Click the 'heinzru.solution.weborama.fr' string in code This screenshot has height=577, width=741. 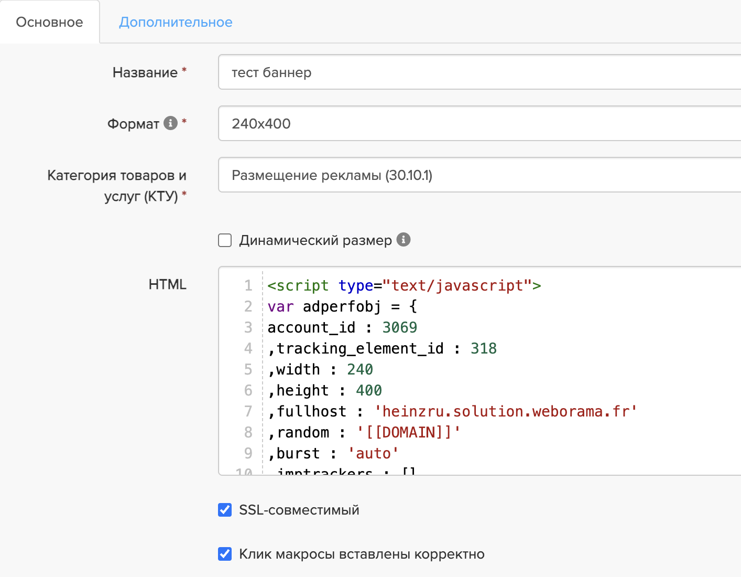(x=505, y=411)
